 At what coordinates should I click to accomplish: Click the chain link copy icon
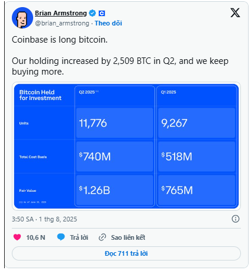(102, 237)
